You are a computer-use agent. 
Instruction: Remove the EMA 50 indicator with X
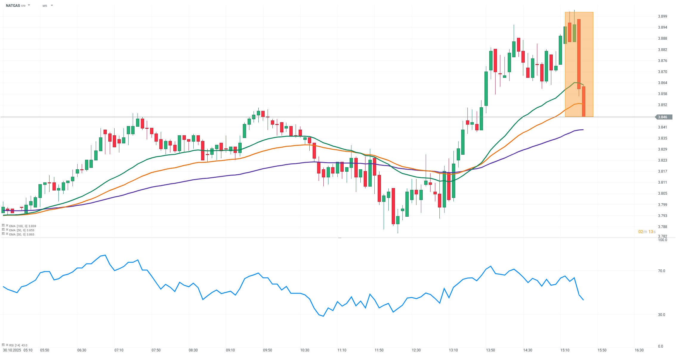click(7, 230)
